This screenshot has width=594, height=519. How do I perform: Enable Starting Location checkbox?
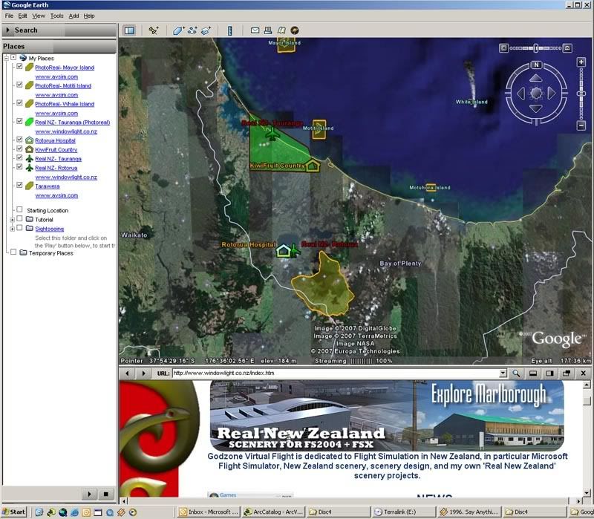[19, 209]
